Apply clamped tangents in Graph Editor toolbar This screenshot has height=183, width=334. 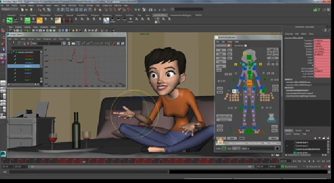pyautogui.click(x=88, y=43)
